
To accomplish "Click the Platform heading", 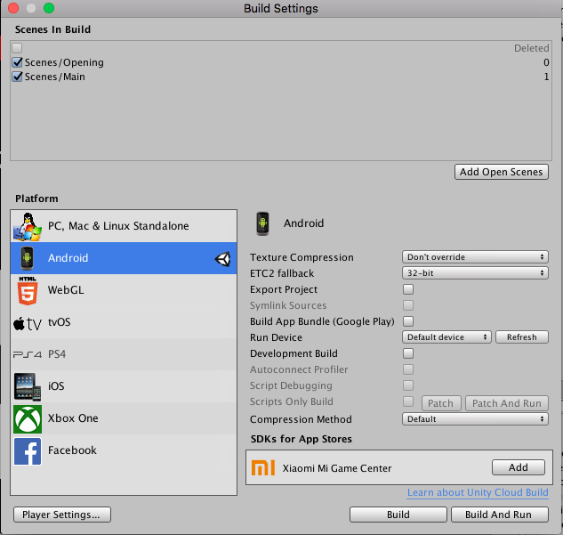I will [x=36, y=199].
